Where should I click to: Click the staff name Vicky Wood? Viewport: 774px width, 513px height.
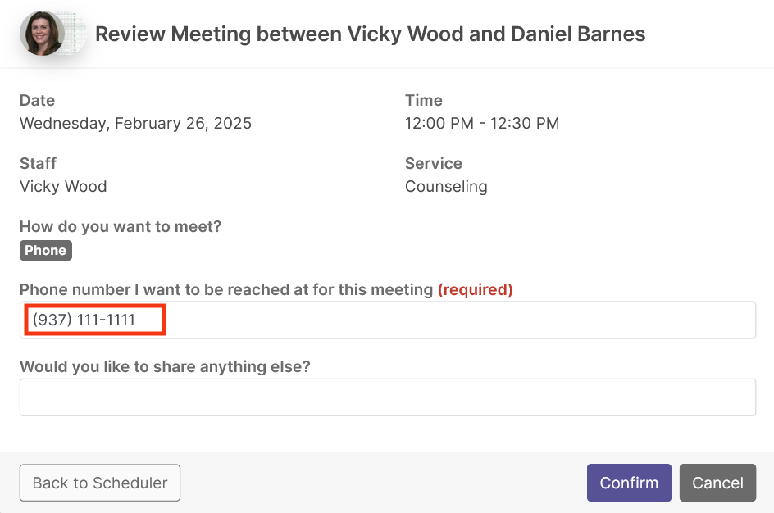(x=63, y=187)
